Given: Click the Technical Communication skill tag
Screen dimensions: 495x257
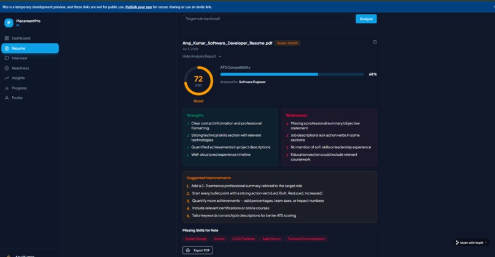Looking at the screenshot, I should coord(306,239).
